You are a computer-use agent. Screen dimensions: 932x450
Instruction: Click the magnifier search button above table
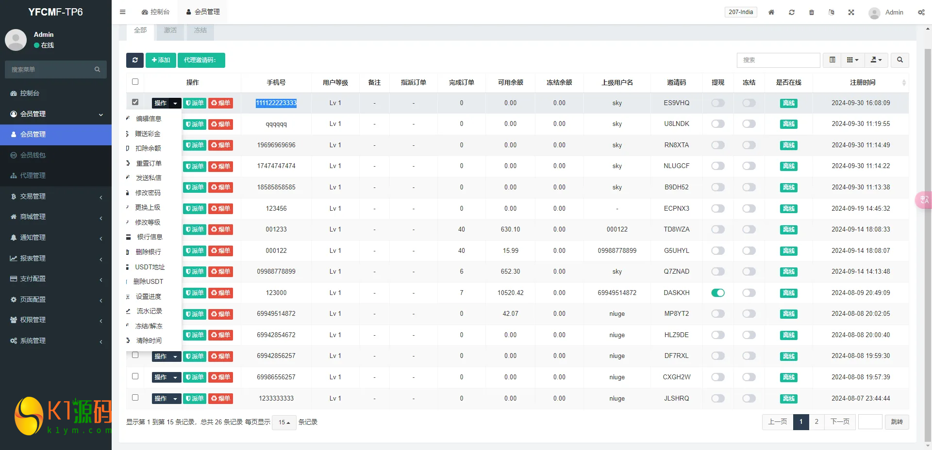click(x=899, y=60)
